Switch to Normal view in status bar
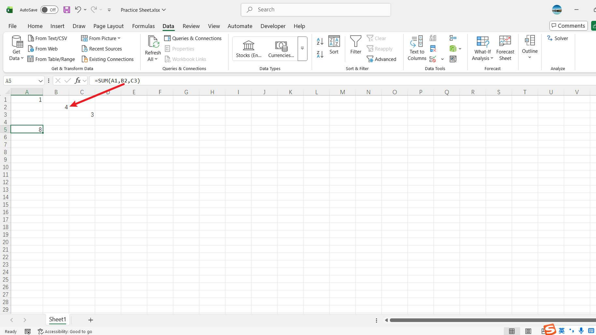This screenshot has height=335, width=596. click(512, 331)
